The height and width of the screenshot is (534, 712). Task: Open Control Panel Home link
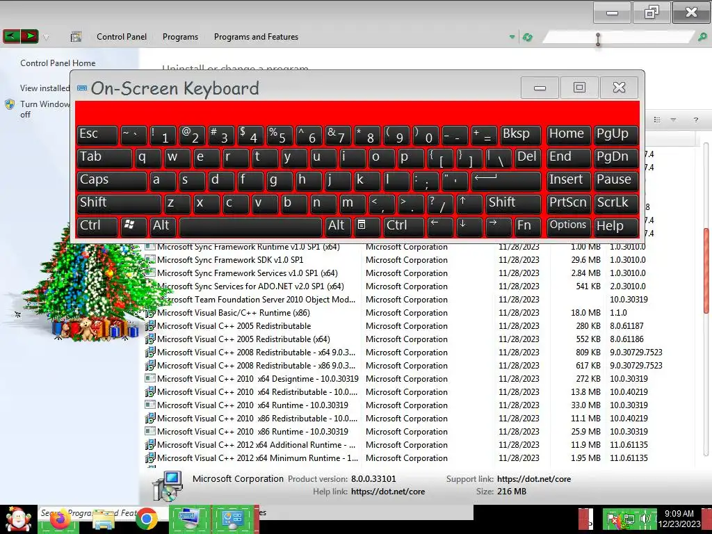pos(58,63)
